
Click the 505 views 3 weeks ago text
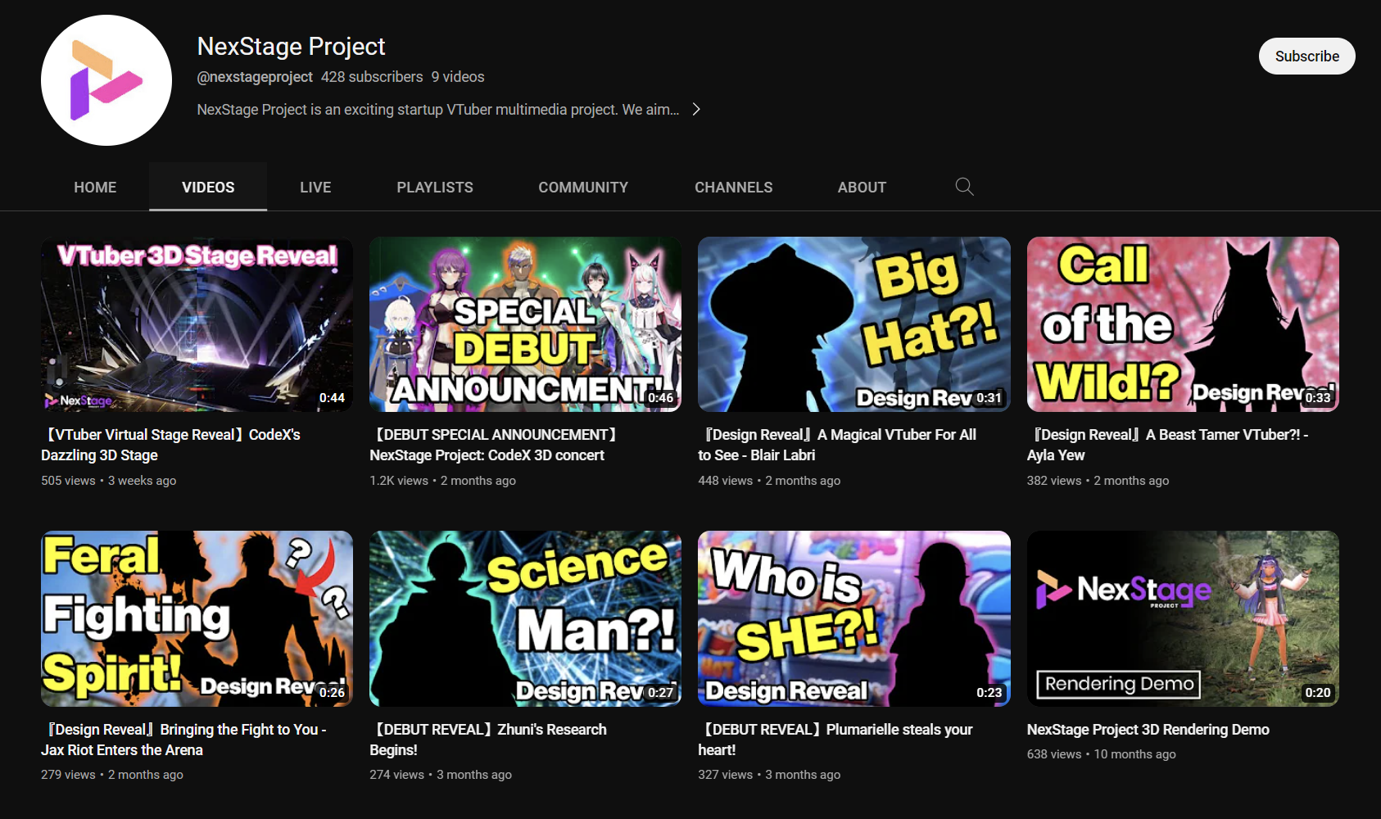(109, 481)
